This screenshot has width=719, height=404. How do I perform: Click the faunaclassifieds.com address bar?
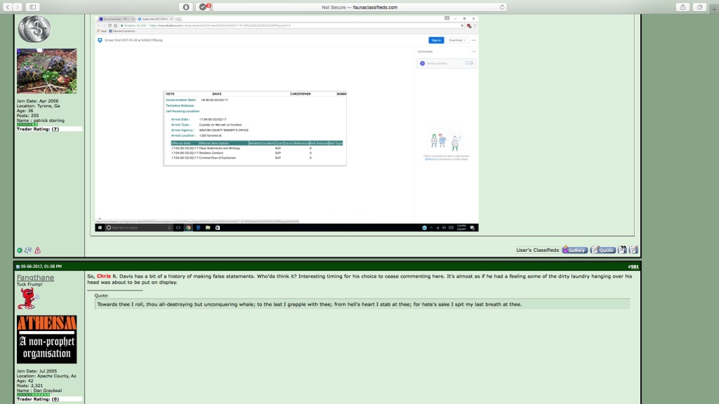coord(359,7)
